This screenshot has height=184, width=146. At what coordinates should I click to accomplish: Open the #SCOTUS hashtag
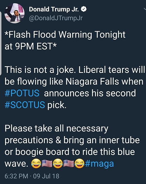coord(25,105)
